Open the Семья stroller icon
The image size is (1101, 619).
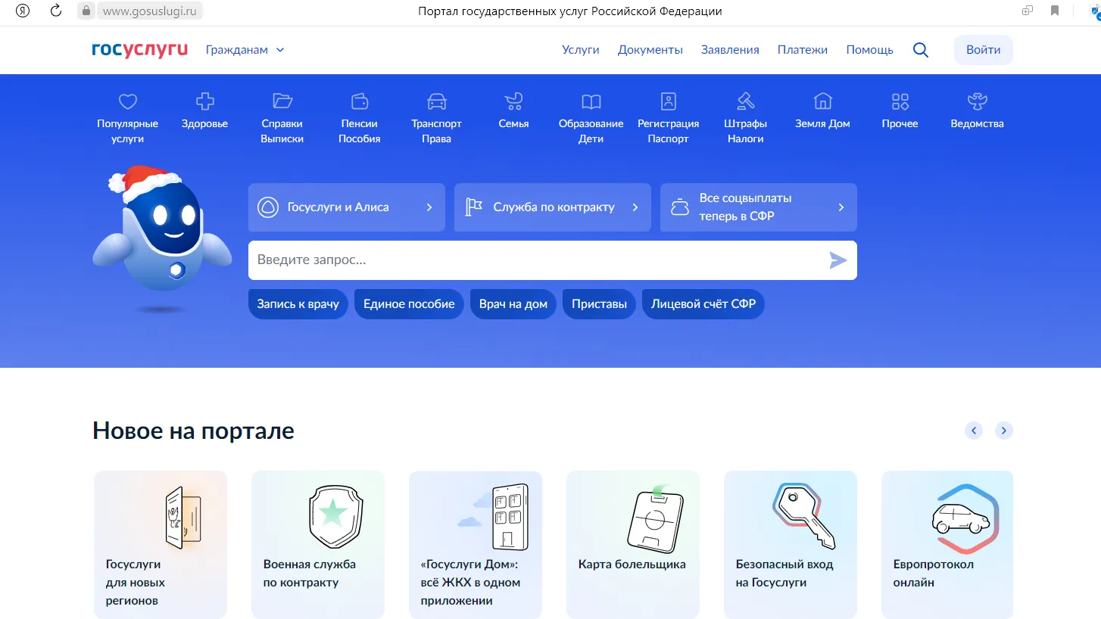pyautogui.click(x=513, y=101)
